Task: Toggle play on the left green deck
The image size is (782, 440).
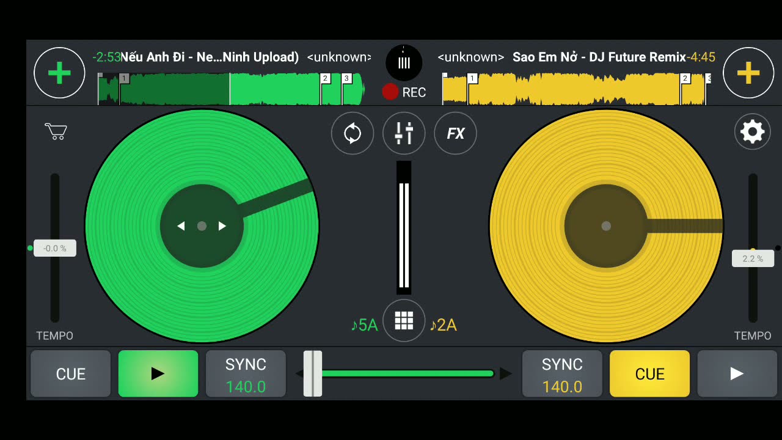Action: pyautogui.click(x=158, y=373)
